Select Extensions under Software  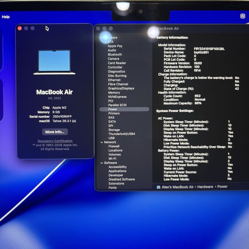(116, 184)
